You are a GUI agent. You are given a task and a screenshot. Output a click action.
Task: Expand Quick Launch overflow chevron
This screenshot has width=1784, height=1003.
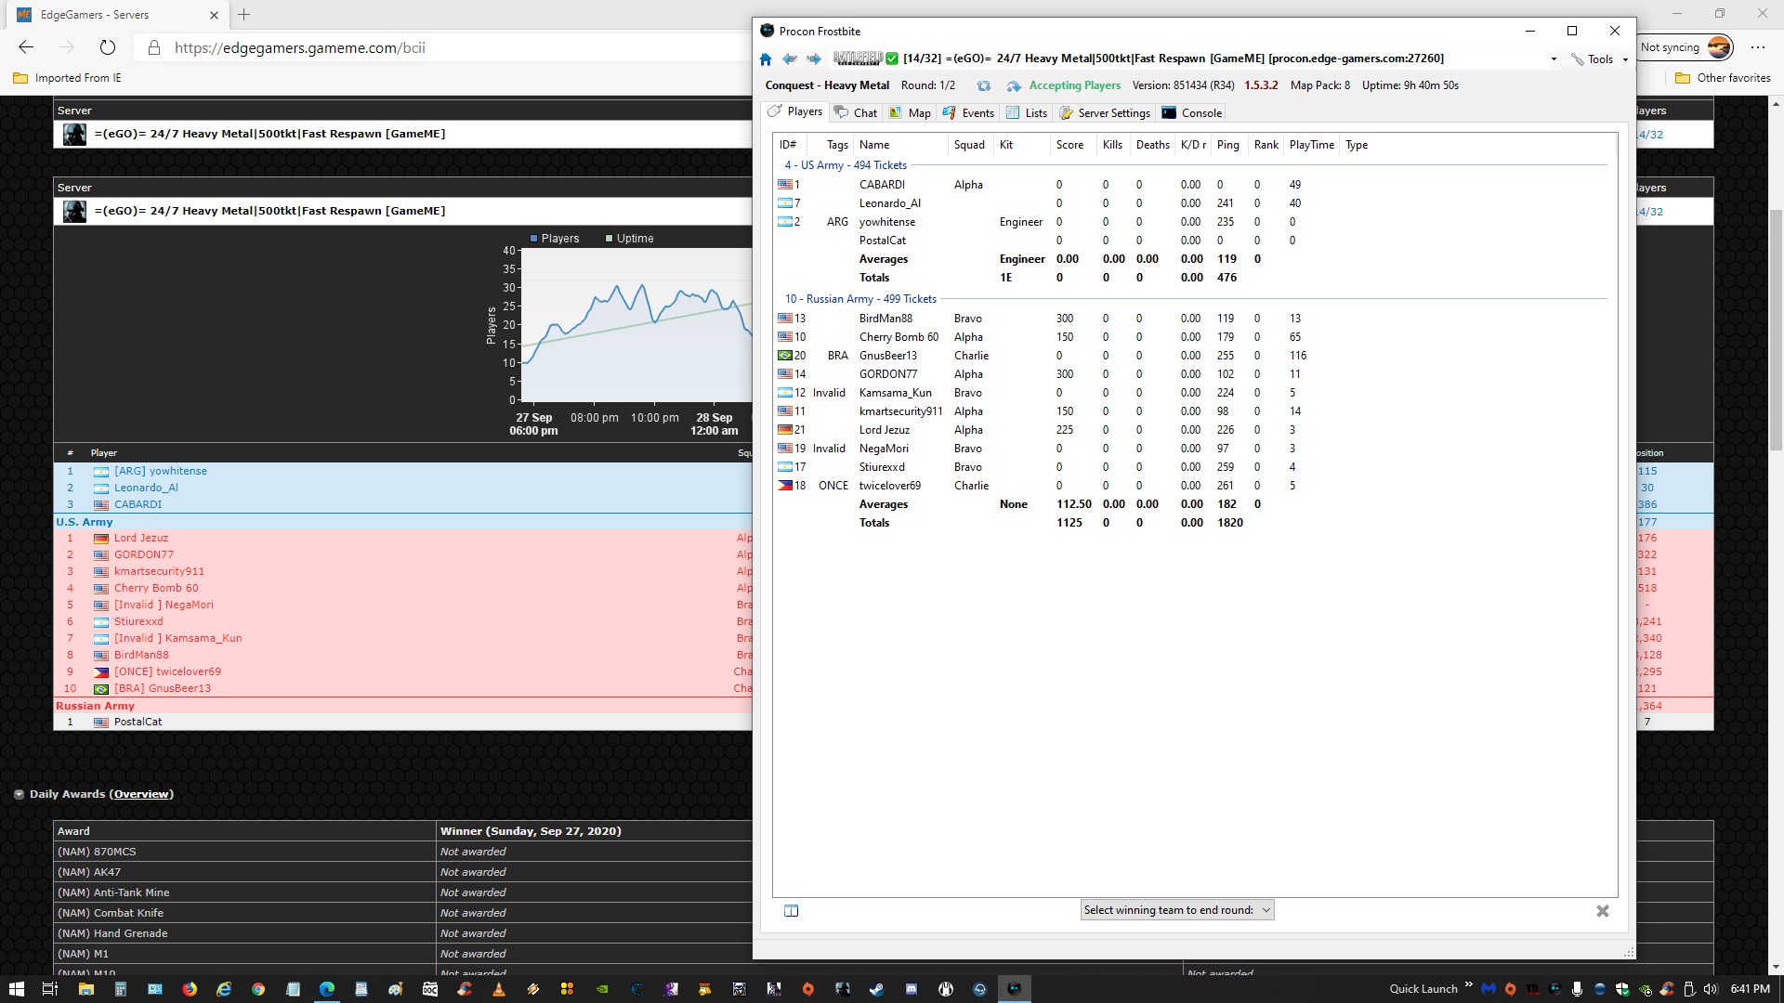(x=1468, y=984)
